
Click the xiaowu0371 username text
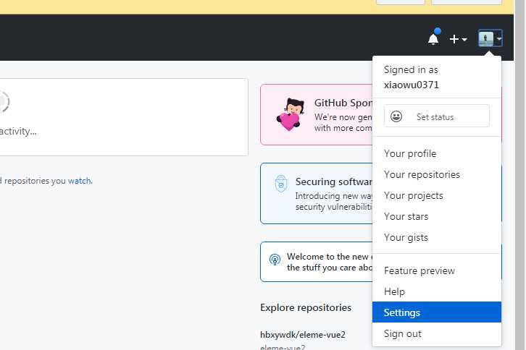pyautogui.click(x=412, y=85)
